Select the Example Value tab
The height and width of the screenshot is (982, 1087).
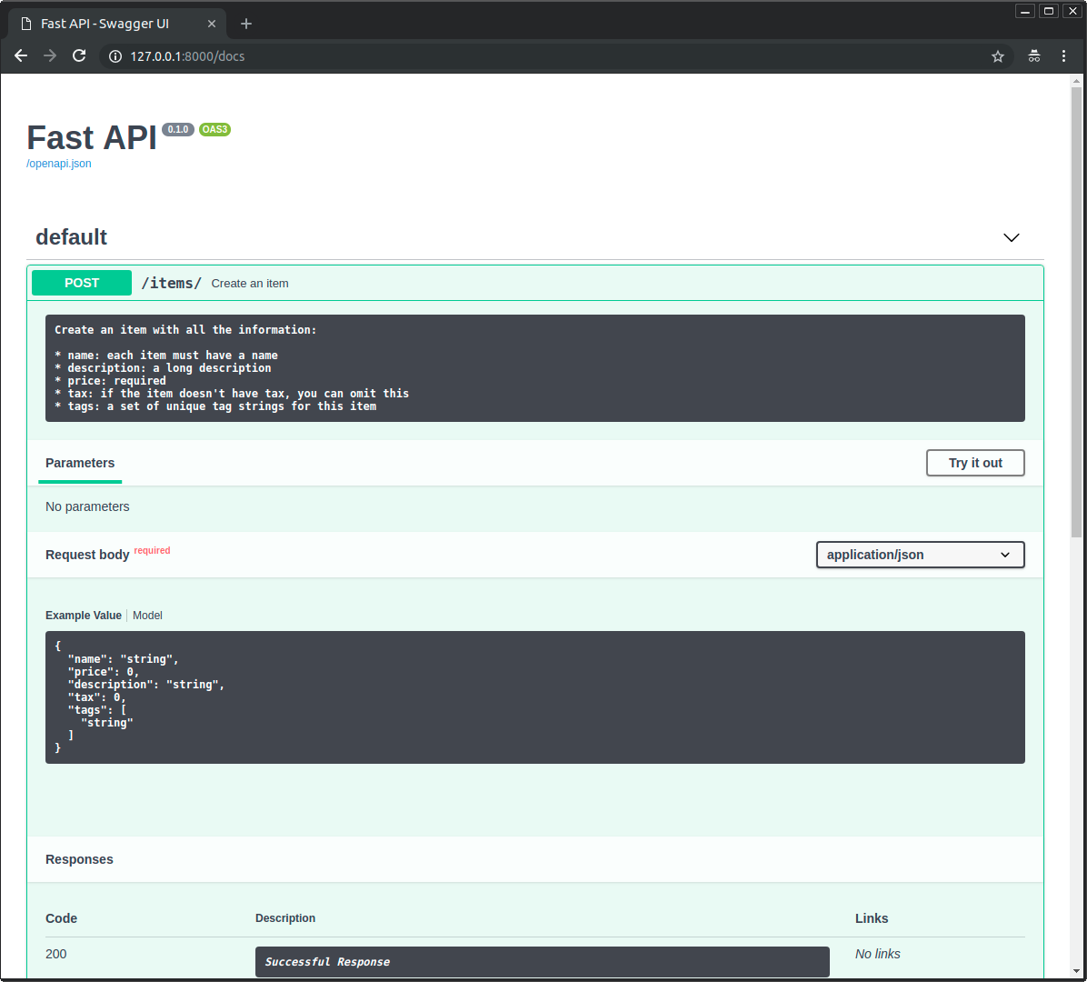point(84,616)
